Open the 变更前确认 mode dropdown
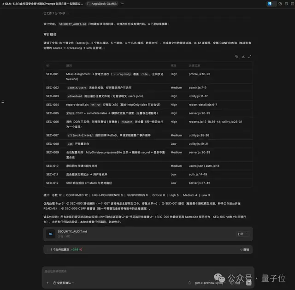This screenshot has height=290, width=295. click(64, 283)
